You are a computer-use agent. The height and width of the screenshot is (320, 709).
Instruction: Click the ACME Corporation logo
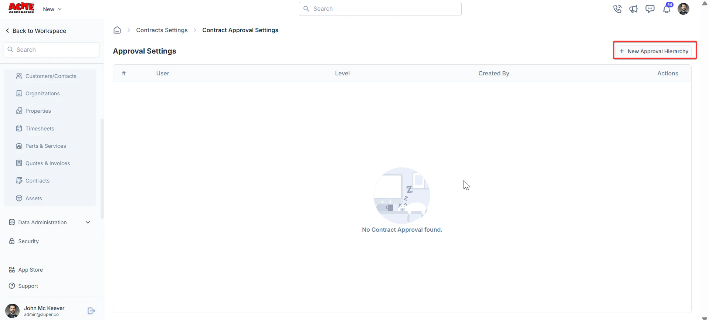(21, 8)
